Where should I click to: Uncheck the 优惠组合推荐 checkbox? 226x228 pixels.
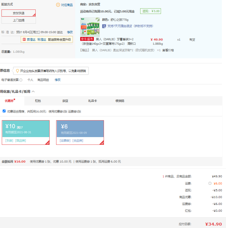point(4,111)
